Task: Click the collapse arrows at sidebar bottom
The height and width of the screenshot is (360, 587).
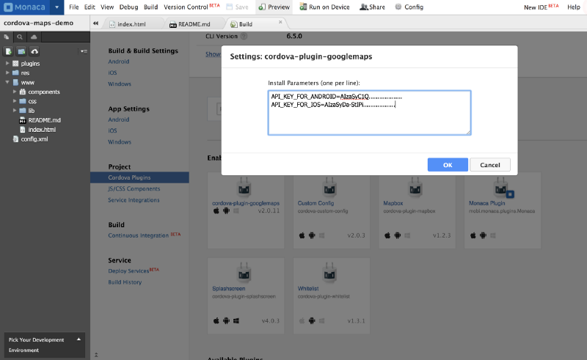Action: (x=96, y=354)
